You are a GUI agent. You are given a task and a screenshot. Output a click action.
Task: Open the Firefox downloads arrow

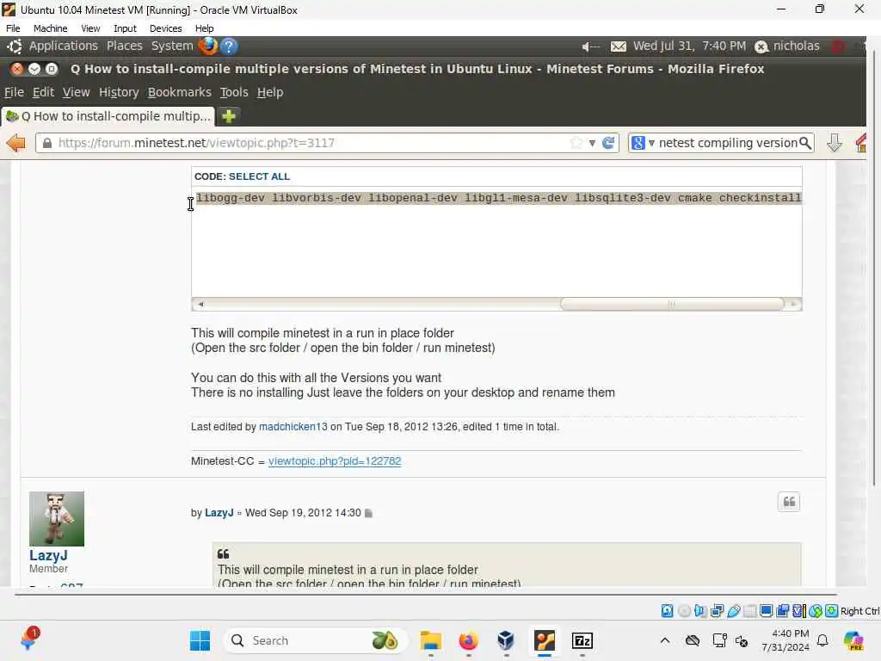click(835, 143)
